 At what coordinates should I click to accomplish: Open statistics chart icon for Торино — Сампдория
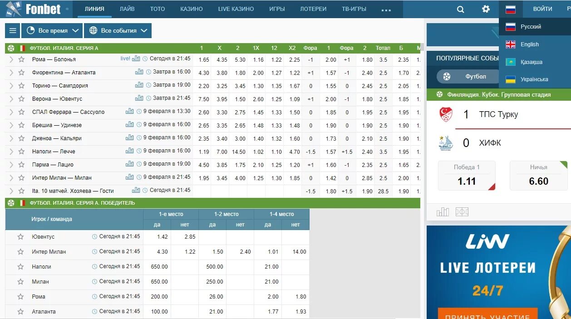(x=139, y=85)
